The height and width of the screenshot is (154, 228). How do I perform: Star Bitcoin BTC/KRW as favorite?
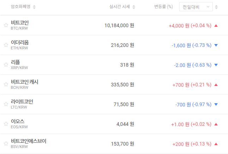tap(6, 25)
